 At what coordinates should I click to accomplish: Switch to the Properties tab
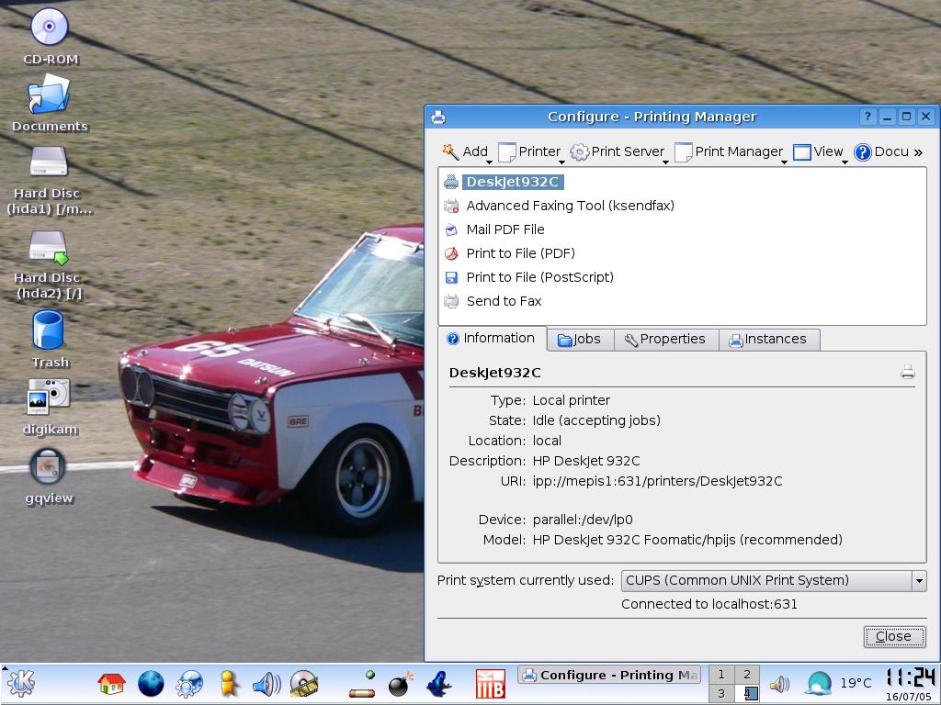665,340
